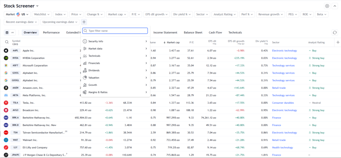Click the Eli Lilly logo icon
This screenshot has height=158, width=341.
point(6,147)
